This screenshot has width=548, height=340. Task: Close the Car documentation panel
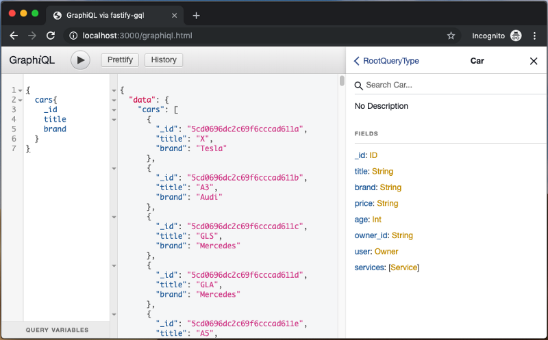534,61
